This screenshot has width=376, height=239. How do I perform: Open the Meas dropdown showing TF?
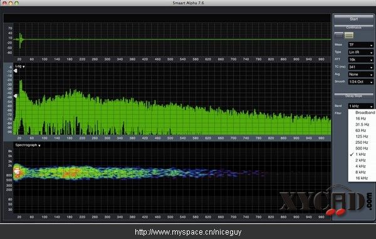361,45
